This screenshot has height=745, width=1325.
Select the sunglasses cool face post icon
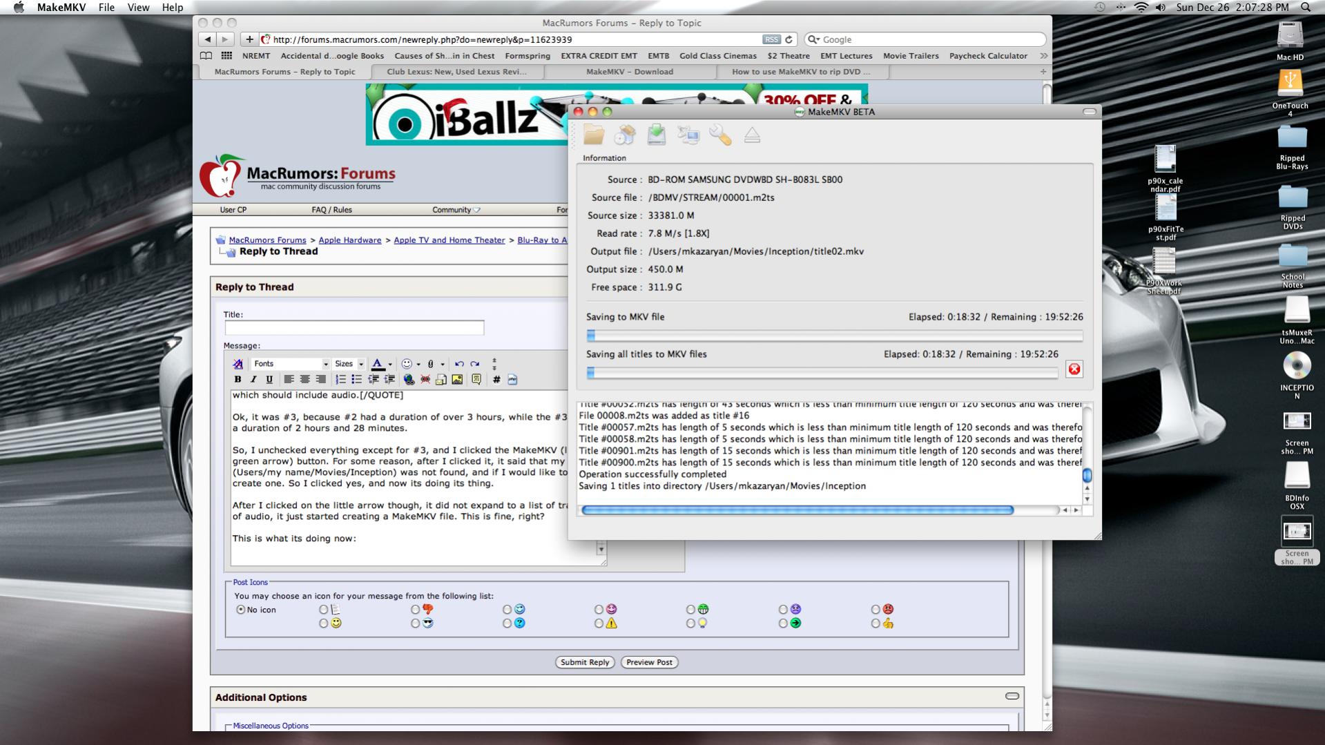[x=415, y=623]
